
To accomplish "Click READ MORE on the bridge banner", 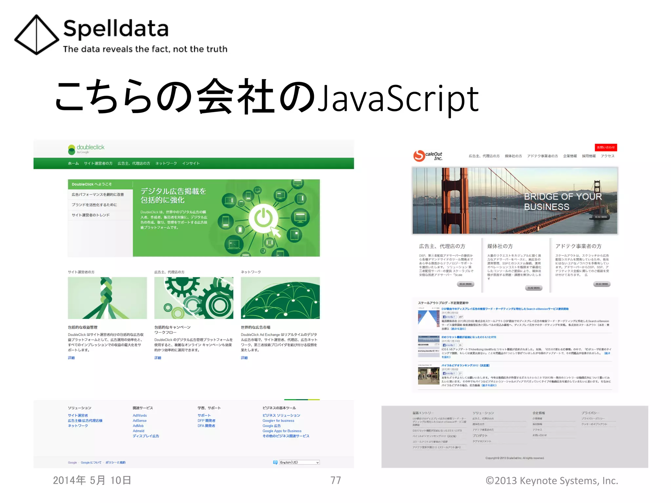I will (x=601, y=217).
